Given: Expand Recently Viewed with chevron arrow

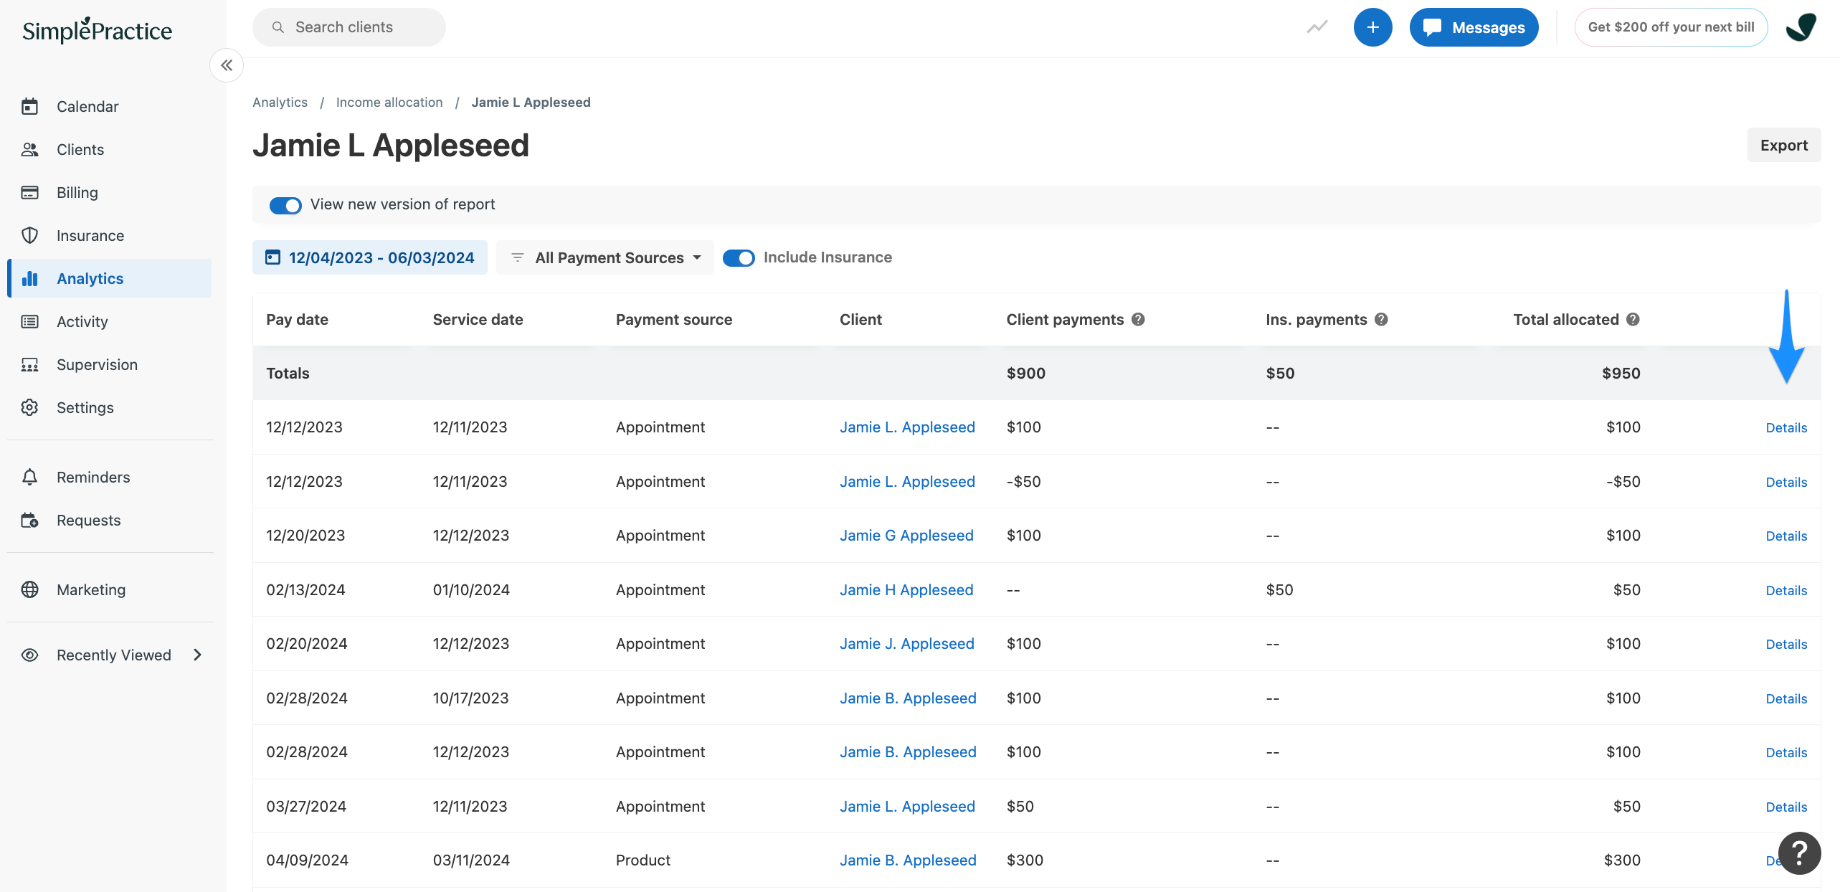Looking at the screenshot, I should pyautogui.click(x=197, y=655).
